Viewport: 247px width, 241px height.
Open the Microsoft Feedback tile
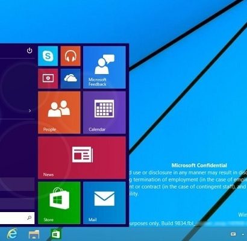point(104,67)
